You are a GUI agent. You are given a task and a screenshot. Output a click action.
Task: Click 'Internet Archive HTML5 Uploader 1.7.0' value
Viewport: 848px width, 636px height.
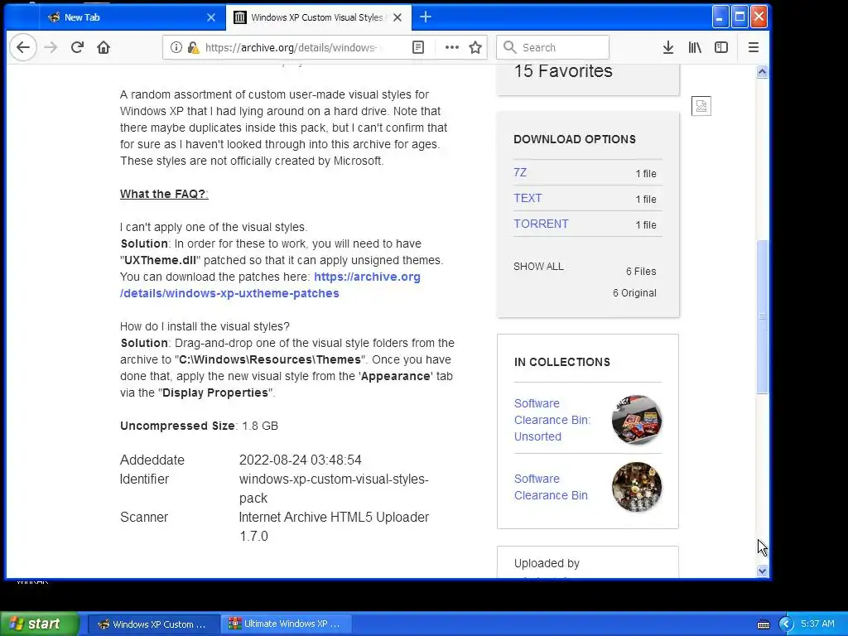click(x=335, y=527)
